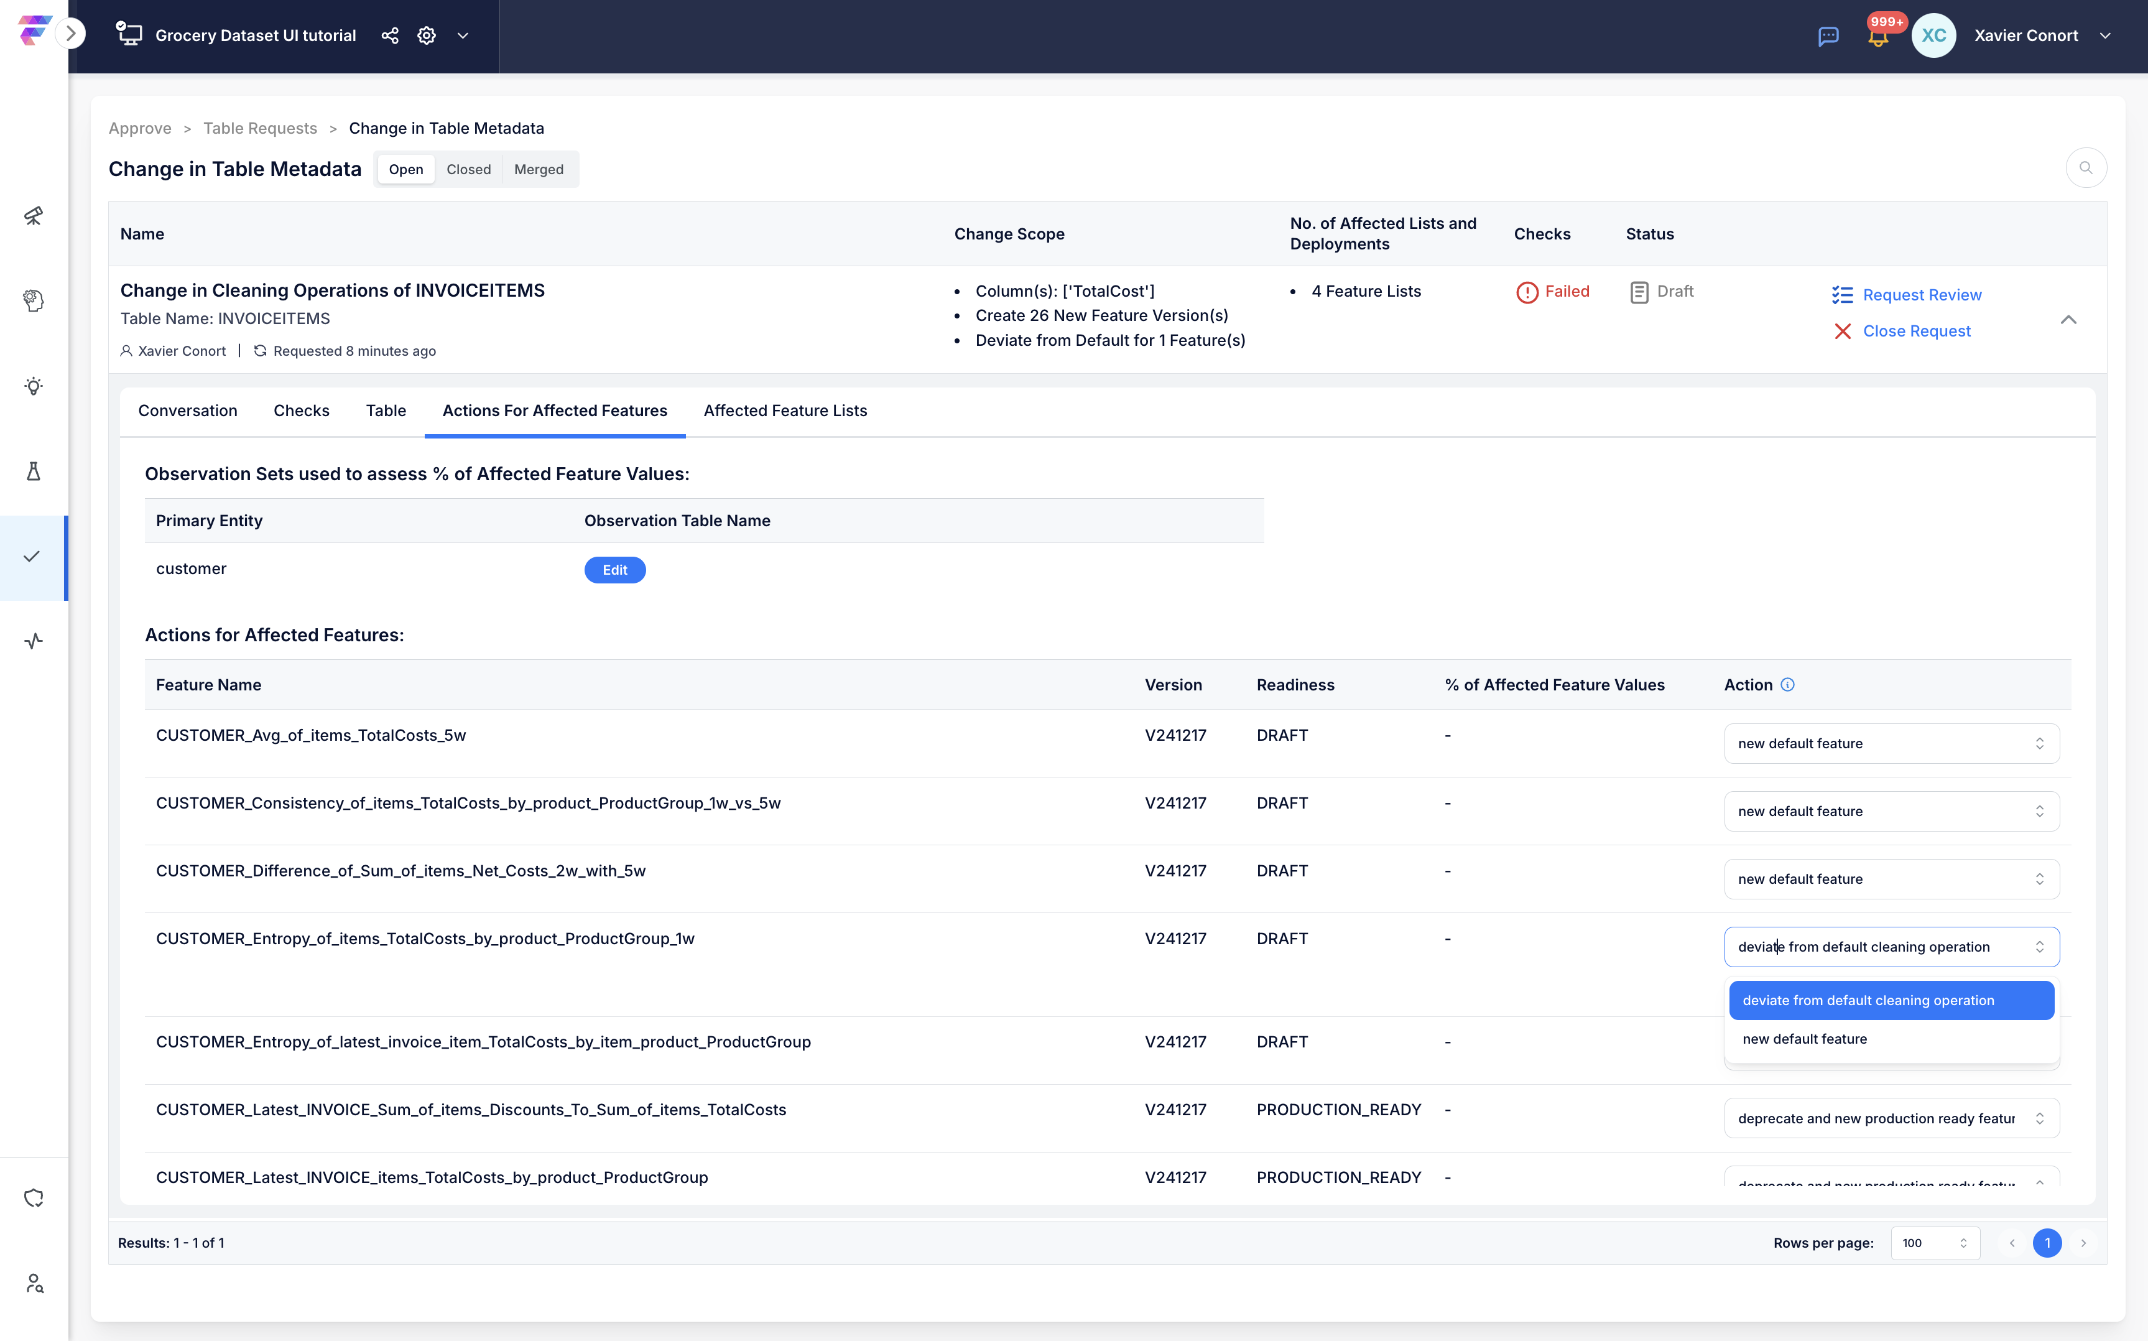Click CUSTOMER_Latest_INVOICE_items_TotalCosts_by_product_ProductGroup feature name
Viewport: 2148px width, 1341px height.
[x=432, y=1177]
